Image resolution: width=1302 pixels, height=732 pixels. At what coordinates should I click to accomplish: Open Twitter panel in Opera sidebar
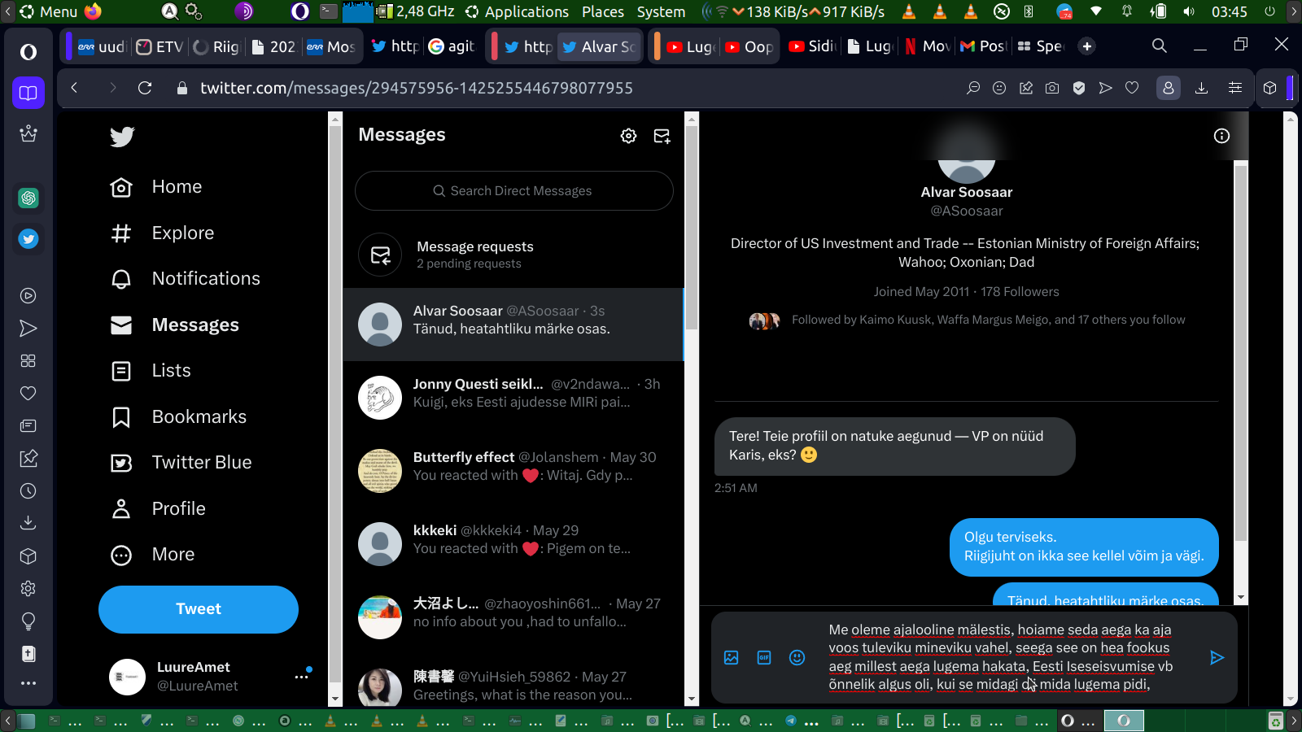(28, 239)
